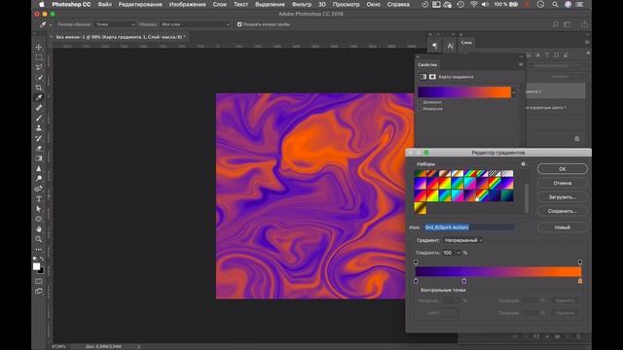
Task: Select the orange color stop on gradient bar
Action: click(580, 281)
